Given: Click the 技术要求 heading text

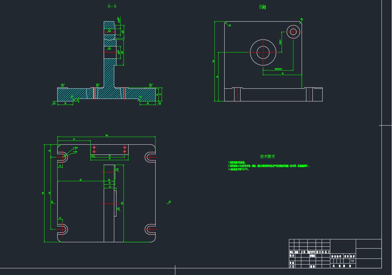Looking at the screenshot, I should coord(268,156).
